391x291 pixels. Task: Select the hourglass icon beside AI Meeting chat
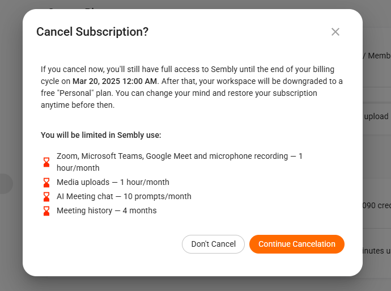46,197
